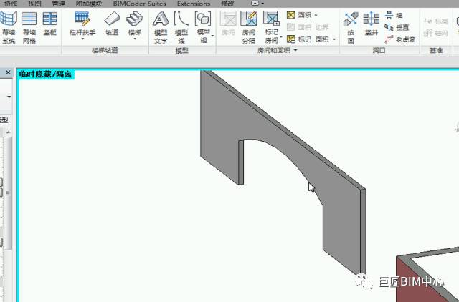Select the Room Separator (房间分隔) tool
459x302 pixels.
249,27
